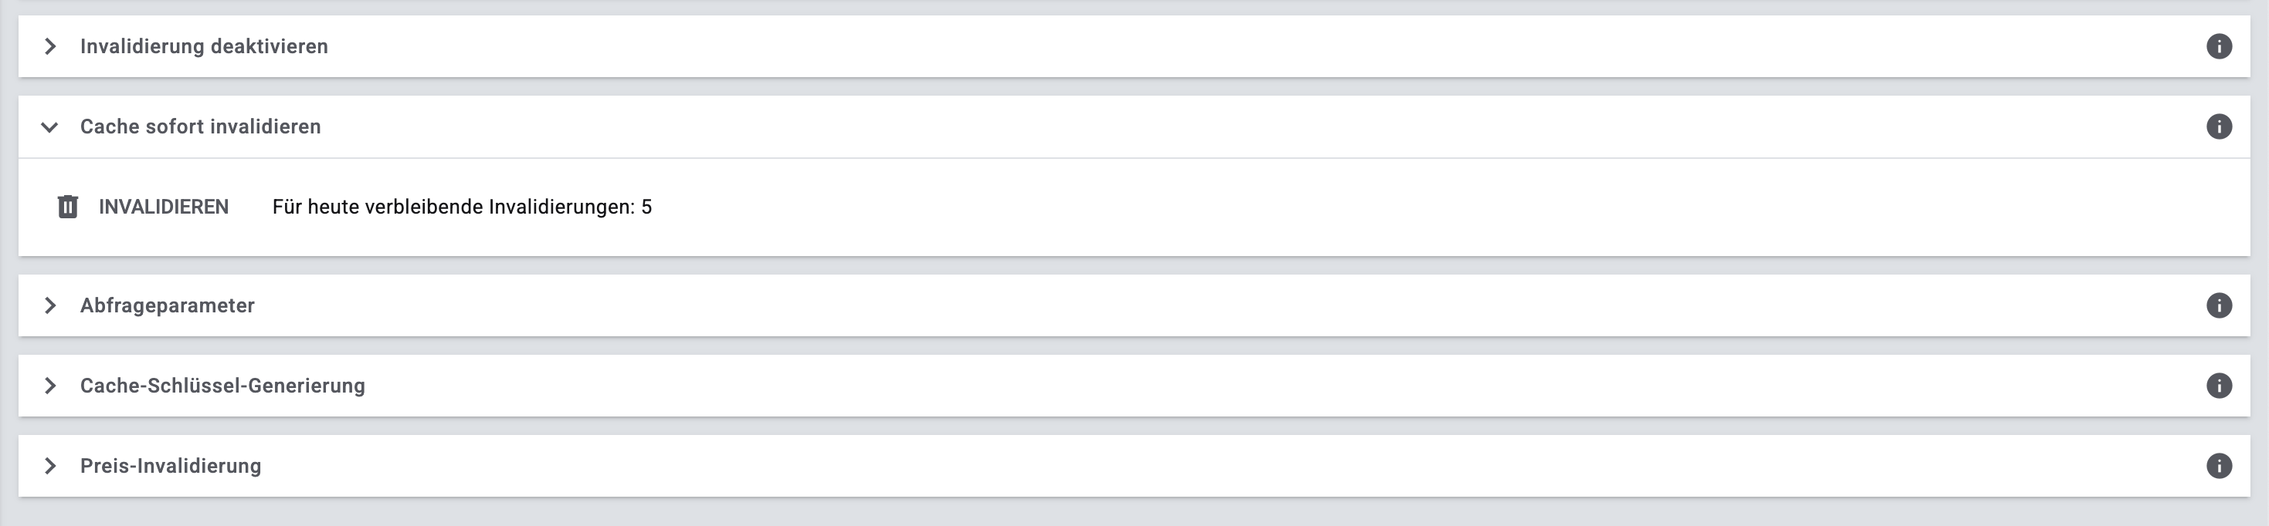
Task: Expand the Abfrageparameter chevron arrow
Action: (50, 305)
